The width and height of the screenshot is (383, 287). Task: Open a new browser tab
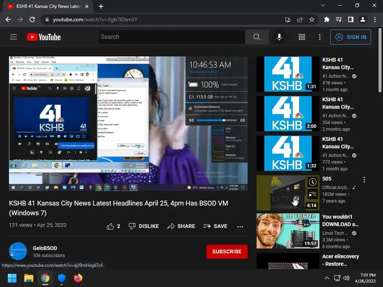101,6
